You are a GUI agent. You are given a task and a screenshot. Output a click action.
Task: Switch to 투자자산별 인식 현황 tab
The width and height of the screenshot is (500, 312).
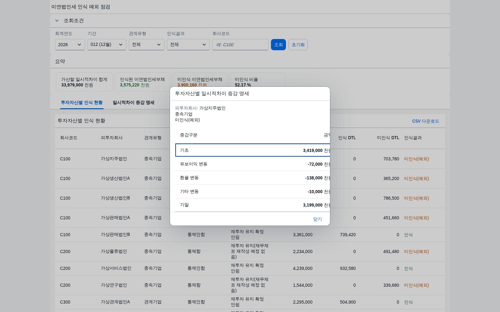(82, 103)
